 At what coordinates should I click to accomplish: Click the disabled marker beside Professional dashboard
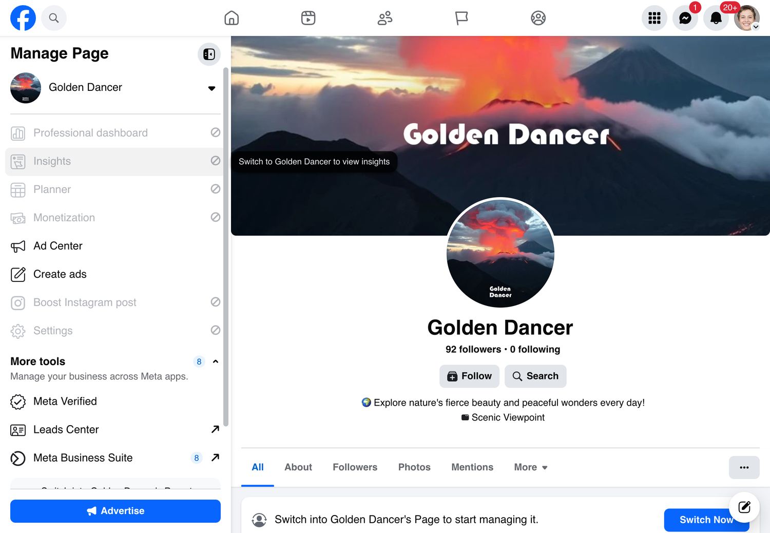(216, 132)
